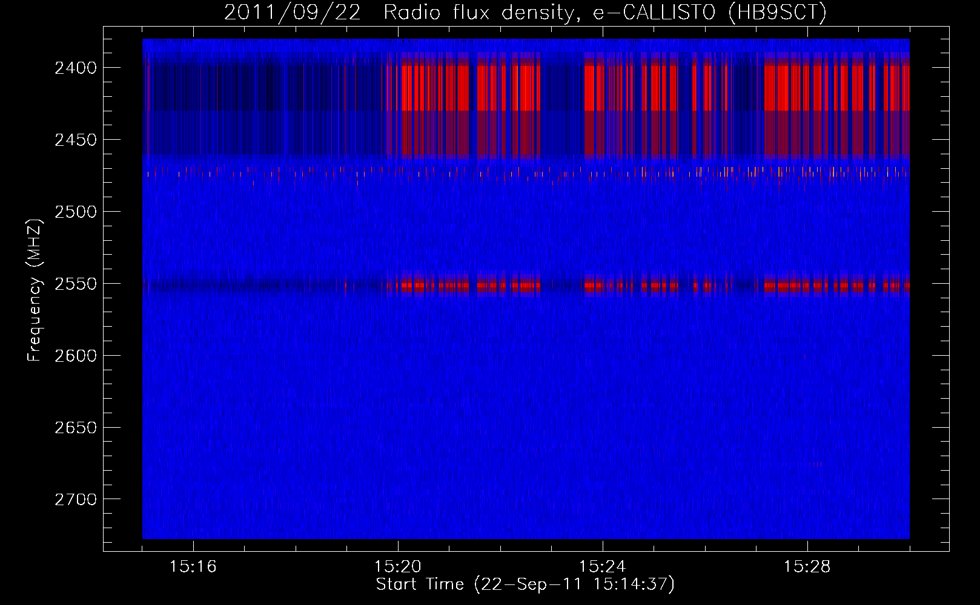The image size is (980, 605).
Task: Click the 2500 frequency tick label
Action: point(75,212)
